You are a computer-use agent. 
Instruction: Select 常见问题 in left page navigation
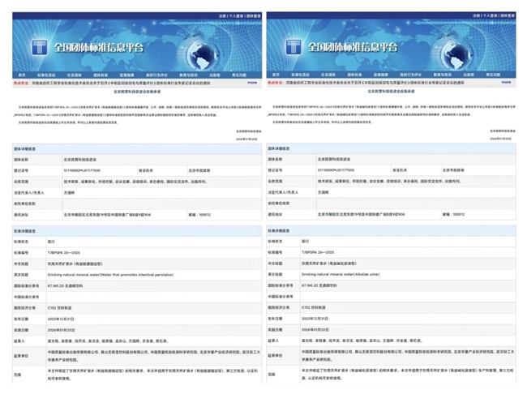[x=239, y=75]
